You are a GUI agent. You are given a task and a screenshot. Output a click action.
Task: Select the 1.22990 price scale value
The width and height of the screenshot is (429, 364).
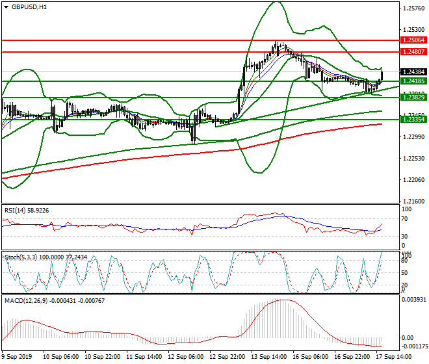(x=414, y=137)
